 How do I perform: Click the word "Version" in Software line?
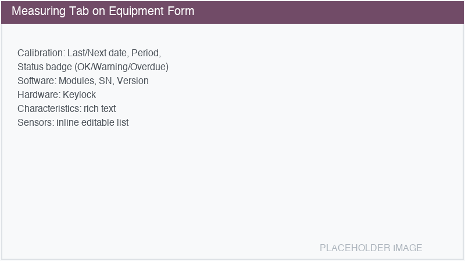point(133,81)
